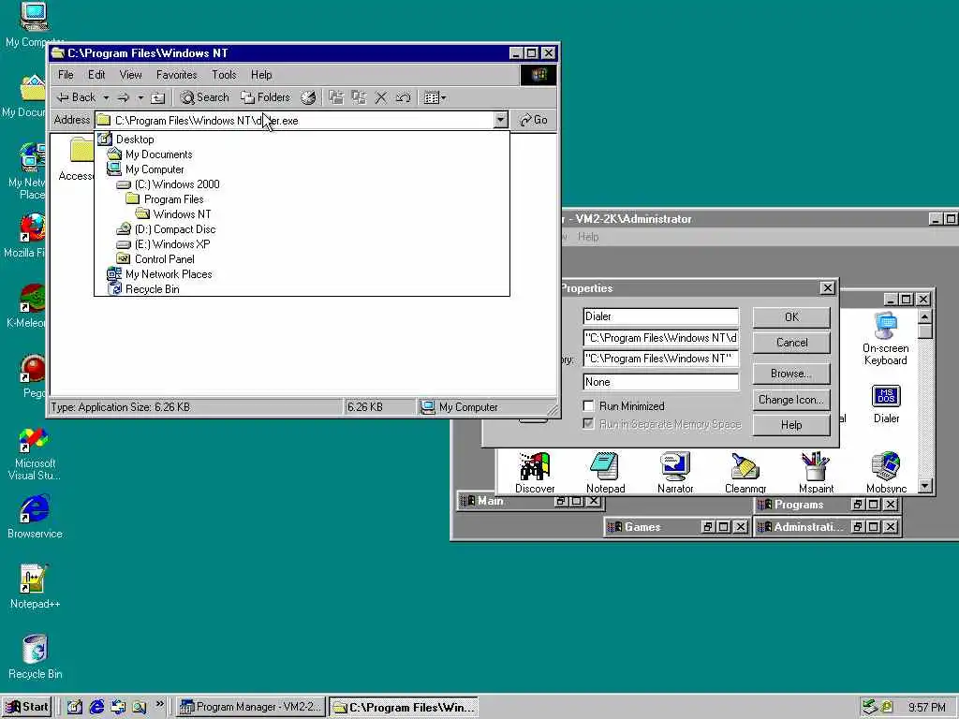Open the Tools menu
Viewport: 959px width, 719px height.
[224, 75]
